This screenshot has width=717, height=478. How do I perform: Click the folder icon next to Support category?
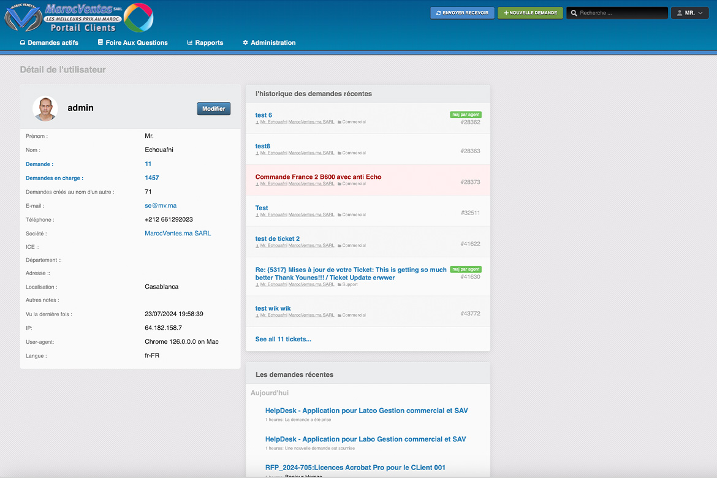pos(340,284)
